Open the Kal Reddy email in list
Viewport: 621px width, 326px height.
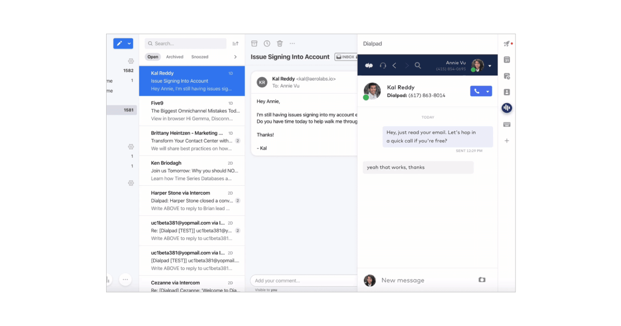(x=191, y=81)
